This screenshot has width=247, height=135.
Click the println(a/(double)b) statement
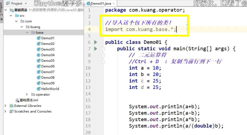[176, 126]
